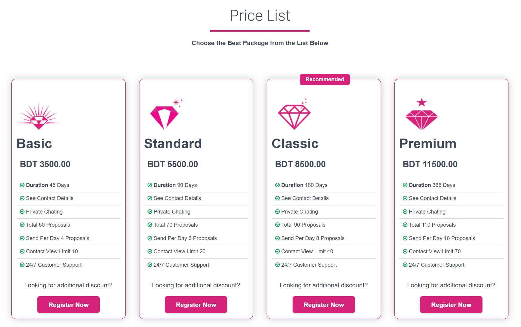The height and width of the screenshot is (327, 521).
Task: Click the BDT 11500.00 price
Action: click(430, 164)
